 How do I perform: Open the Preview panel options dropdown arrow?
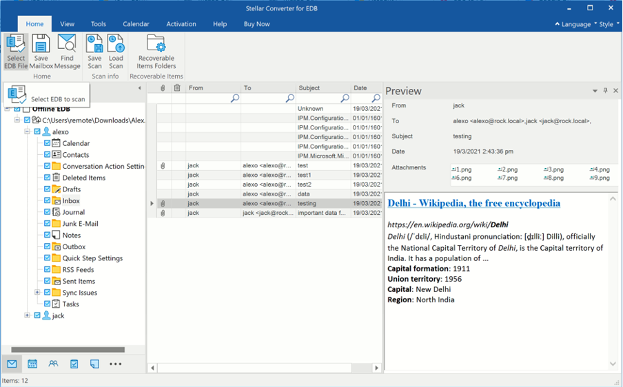coord(595,91)
